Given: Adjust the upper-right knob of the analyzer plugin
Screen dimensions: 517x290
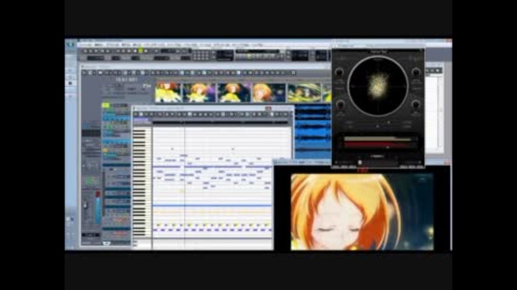Looking at the screenshot, I should [x=416, y=72].
